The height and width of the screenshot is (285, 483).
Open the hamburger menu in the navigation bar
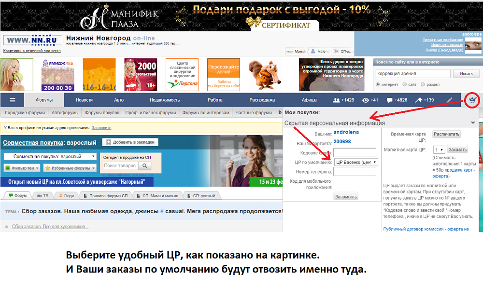point(13,100)
